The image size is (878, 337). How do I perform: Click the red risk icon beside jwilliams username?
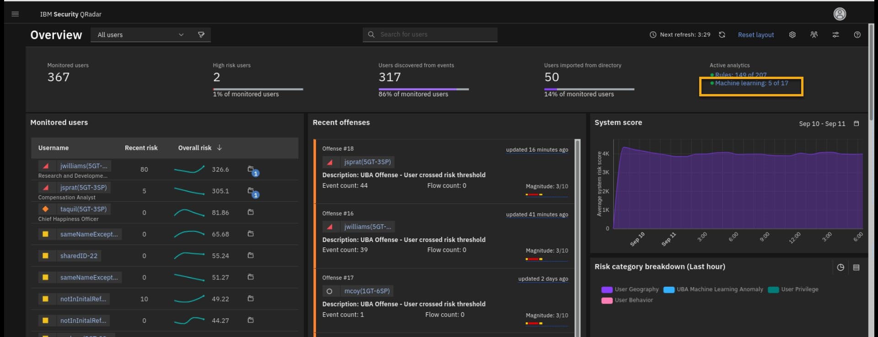tap(46, 166)
